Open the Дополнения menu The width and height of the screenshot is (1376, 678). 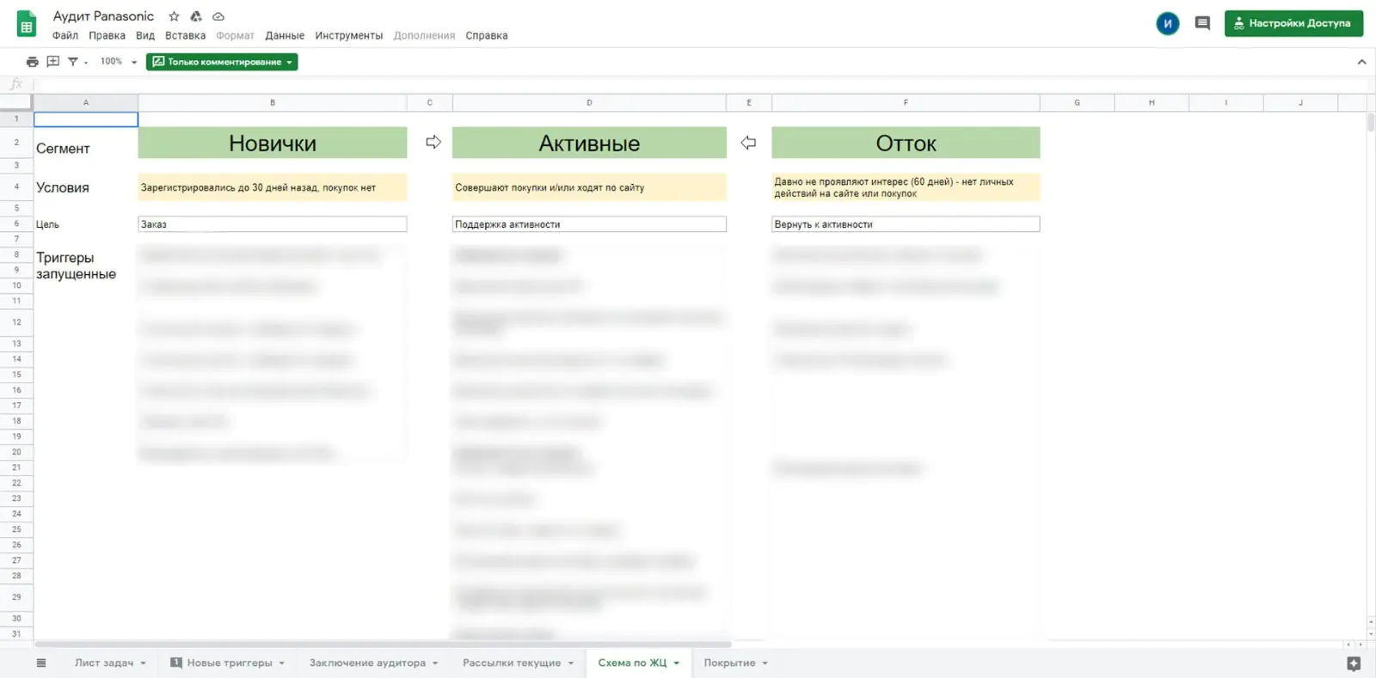tap(424, 36)
